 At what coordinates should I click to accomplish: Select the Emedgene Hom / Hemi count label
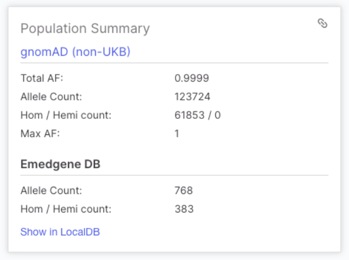pyautogui.click(x=66, y=209)
